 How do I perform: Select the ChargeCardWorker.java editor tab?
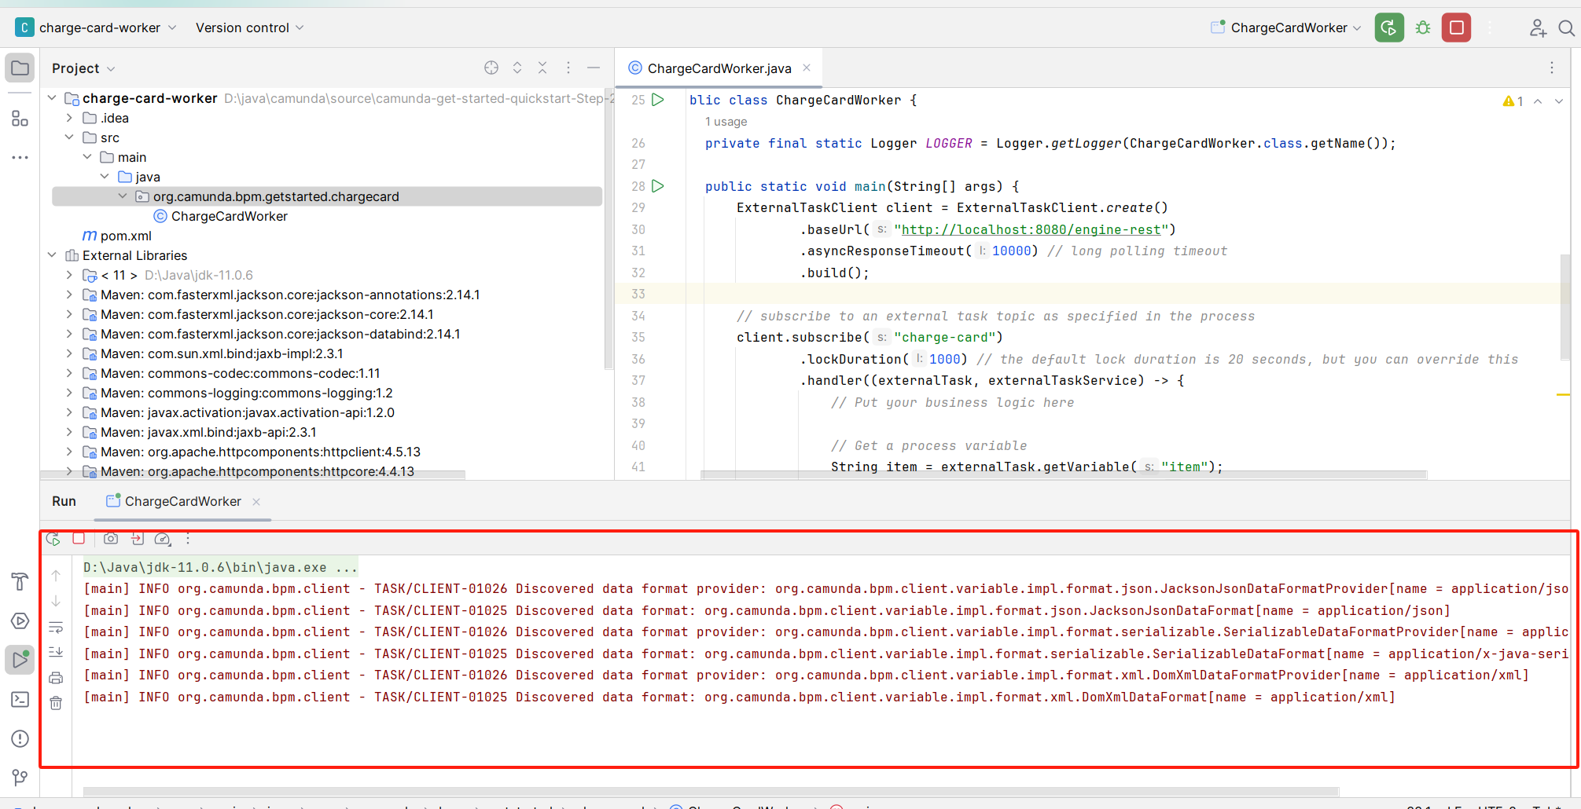[719, 68]
